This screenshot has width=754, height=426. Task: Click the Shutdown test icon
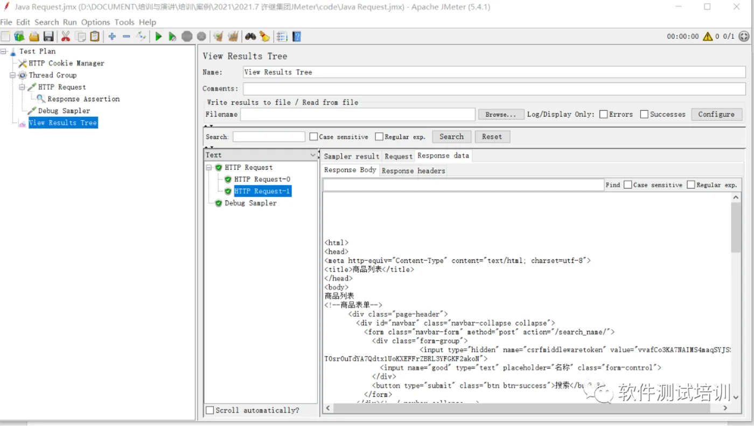coord(201,37)
